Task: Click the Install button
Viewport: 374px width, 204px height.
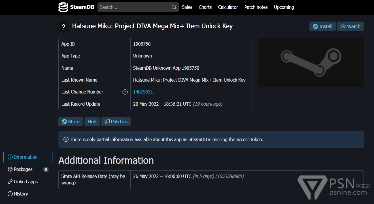Action: point(322,26)
